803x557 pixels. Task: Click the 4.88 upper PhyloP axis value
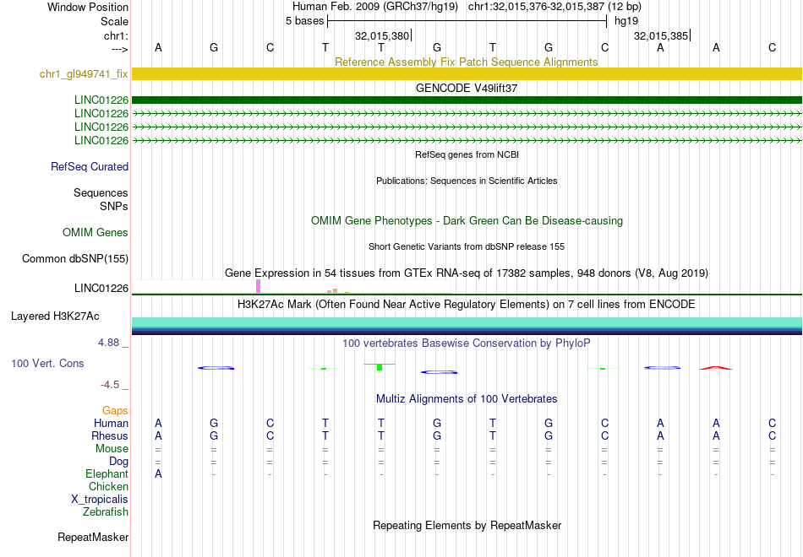(108, 343)
